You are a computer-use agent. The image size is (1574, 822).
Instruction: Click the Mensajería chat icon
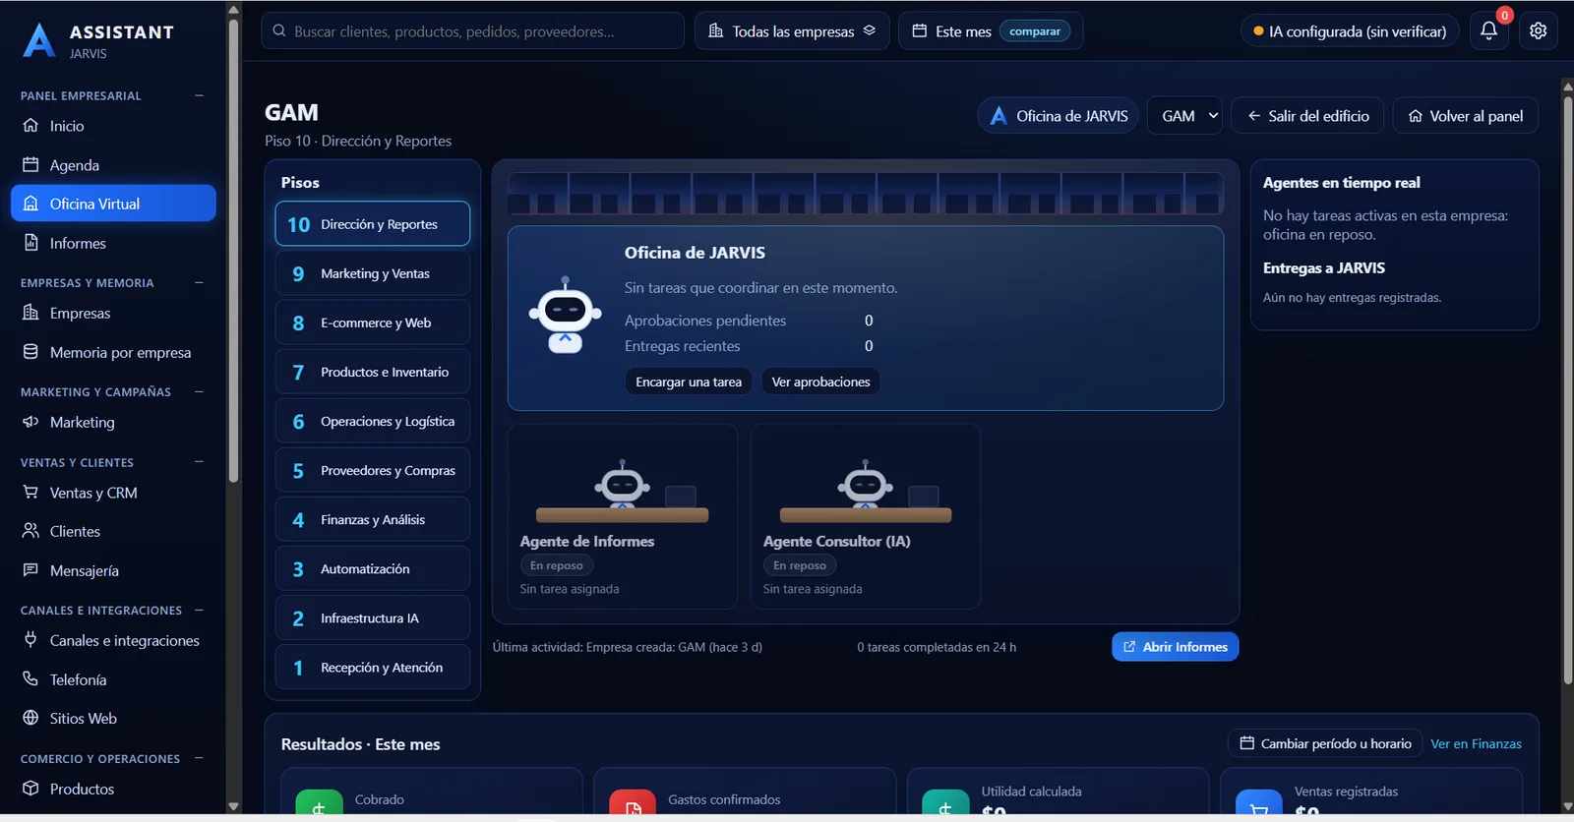[x=30, y=570]
